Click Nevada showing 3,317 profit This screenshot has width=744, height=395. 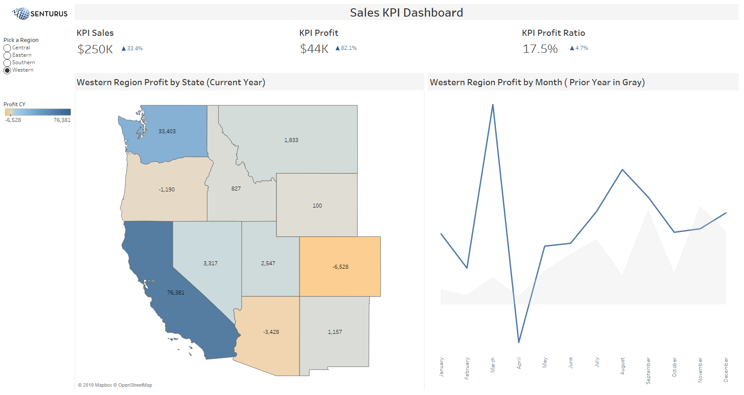click(x=210, y=263)
